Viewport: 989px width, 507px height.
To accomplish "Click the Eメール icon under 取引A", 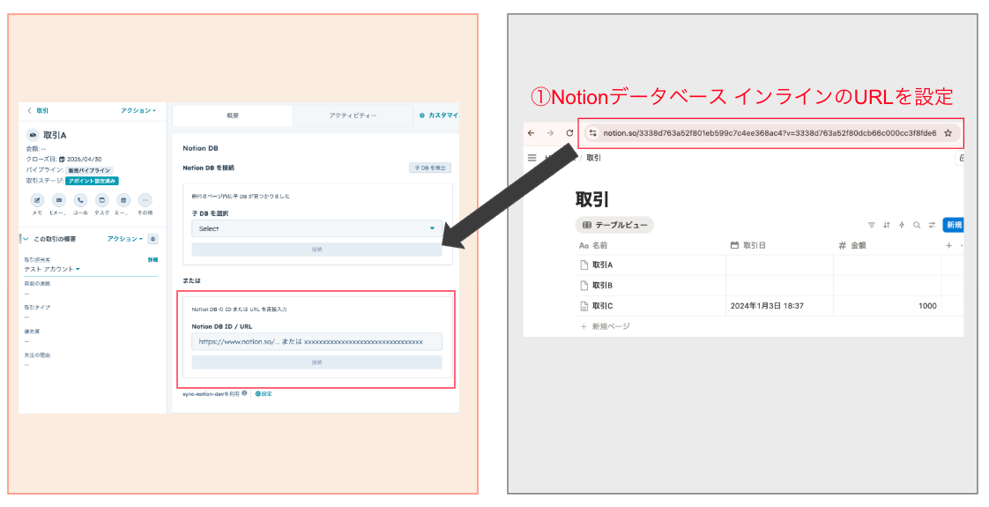I will click(59, 200).
